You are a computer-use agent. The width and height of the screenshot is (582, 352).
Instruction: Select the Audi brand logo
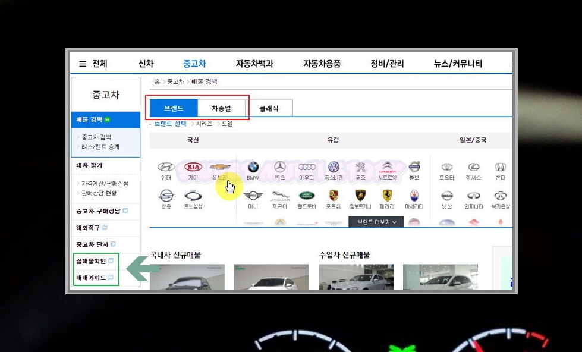(x=307, y=166)
